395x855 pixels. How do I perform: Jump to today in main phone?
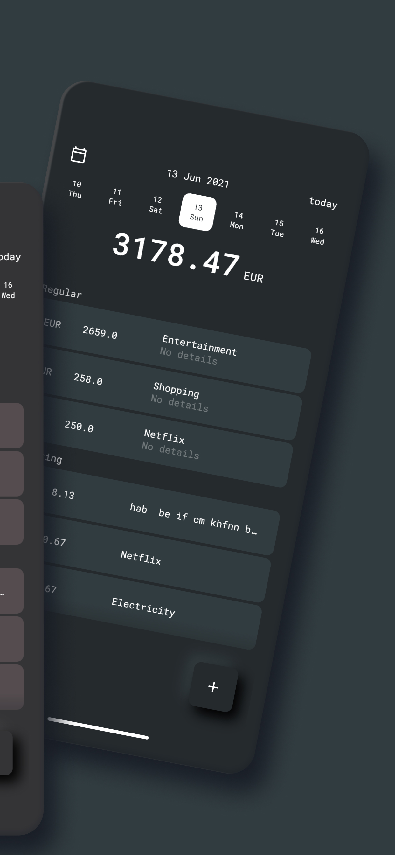(323, 203)
